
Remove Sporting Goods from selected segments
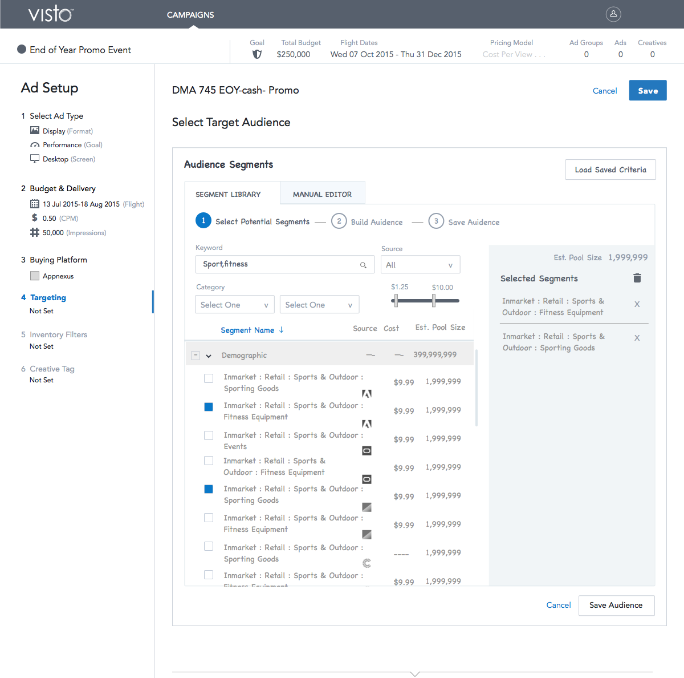[637, 338]
